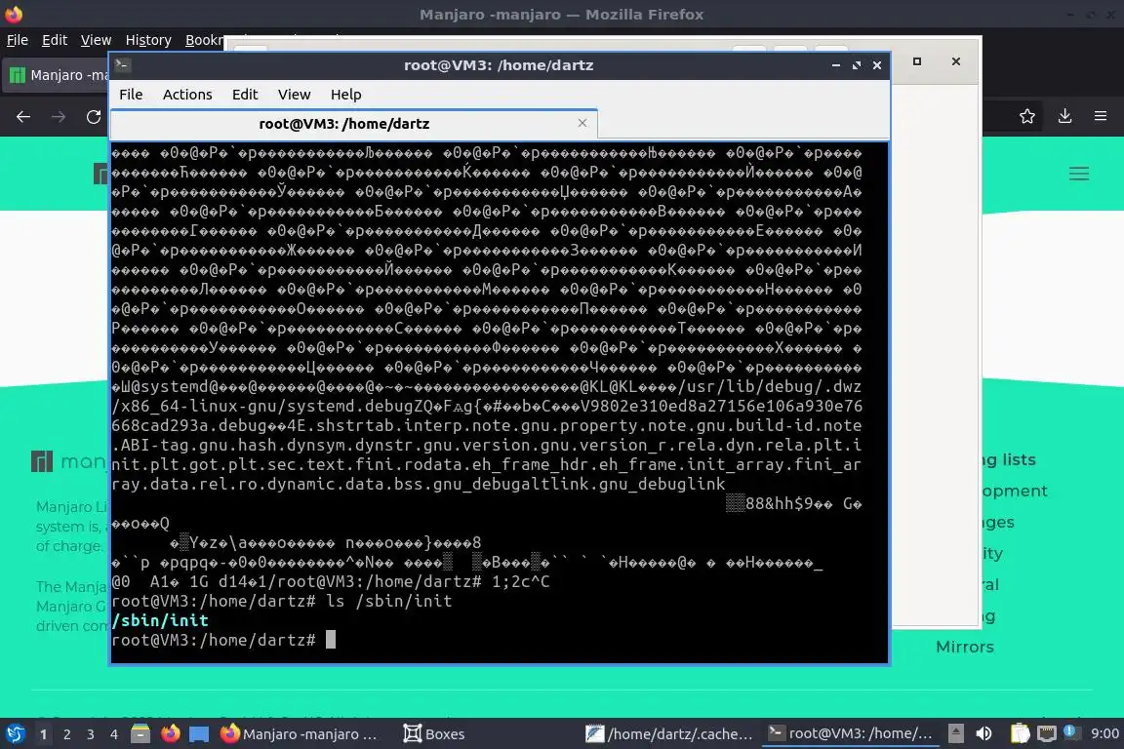Reload the current Firefox page
Image resolution: width=1124 pixels, height=749 pixels.
pos(94,117)
